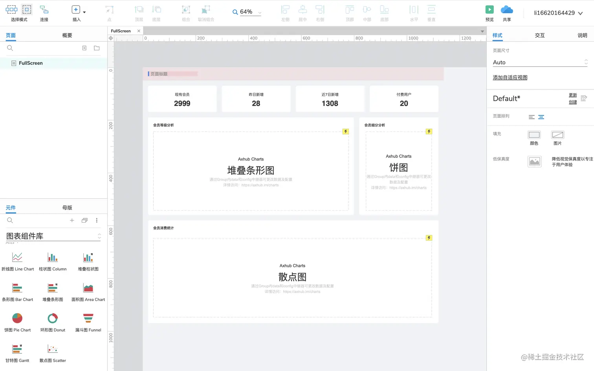Click the Align Left (左侧) icon
Screen dimensions: 594x371
(286, 10)
